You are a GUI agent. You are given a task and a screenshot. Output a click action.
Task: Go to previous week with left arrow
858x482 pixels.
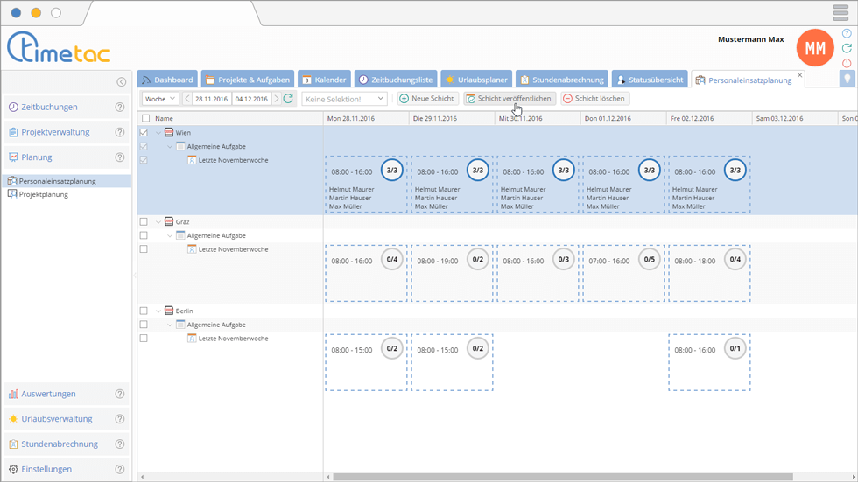click(188, 99)
